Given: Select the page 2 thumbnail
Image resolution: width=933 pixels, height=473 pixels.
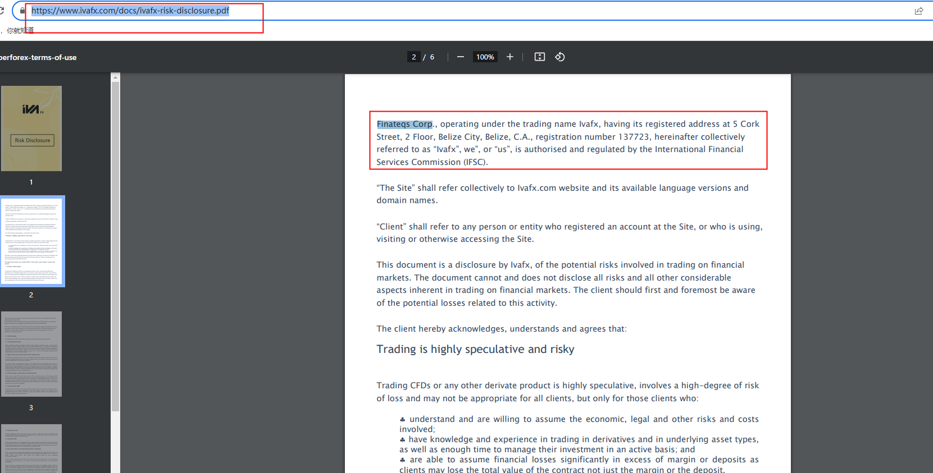Looking at the screenshot, I should coord(32,241).
